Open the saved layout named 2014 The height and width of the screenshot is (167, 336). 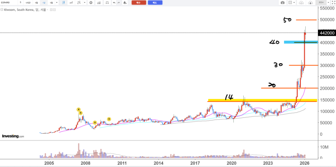coord(321,3)
